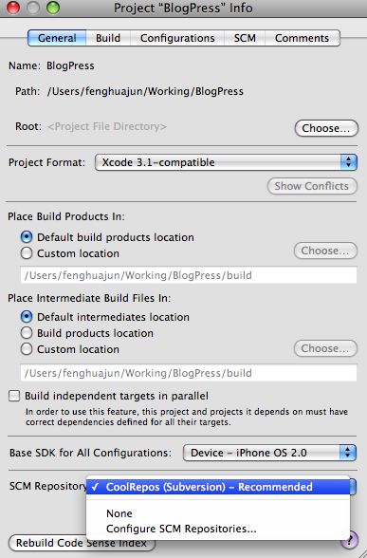Click the red close window button

point(13,8)
